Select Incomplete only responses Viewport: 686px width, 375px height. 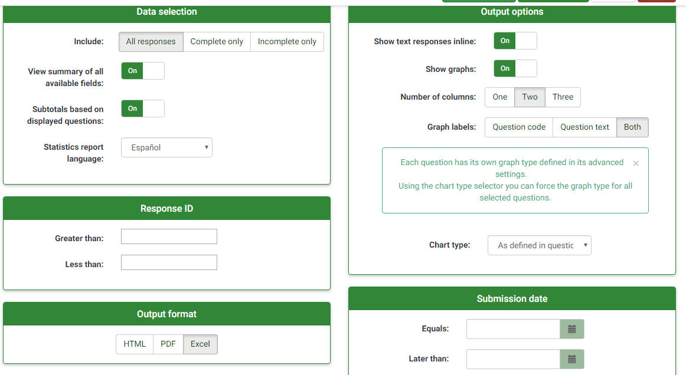(287, 42)
